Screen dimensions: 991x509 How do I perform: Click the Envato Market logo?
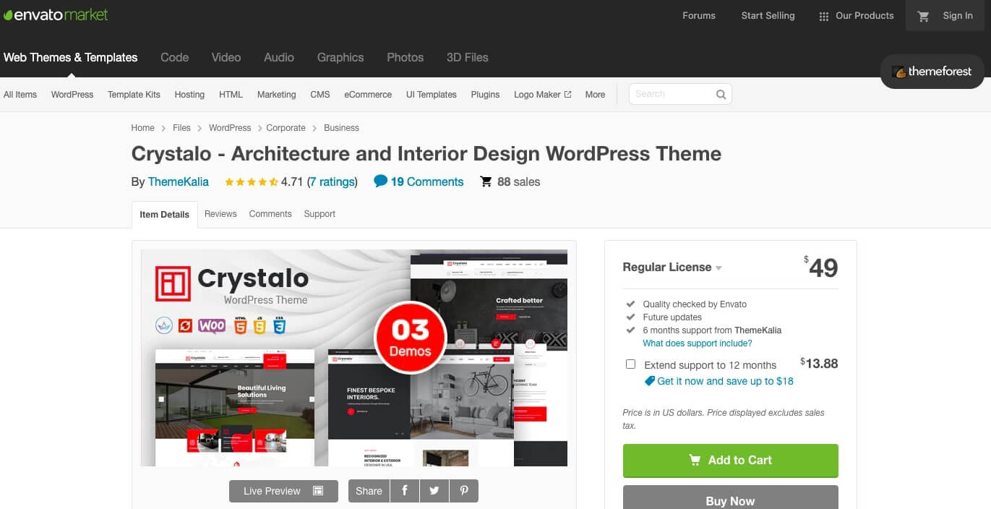coord(56,14)
